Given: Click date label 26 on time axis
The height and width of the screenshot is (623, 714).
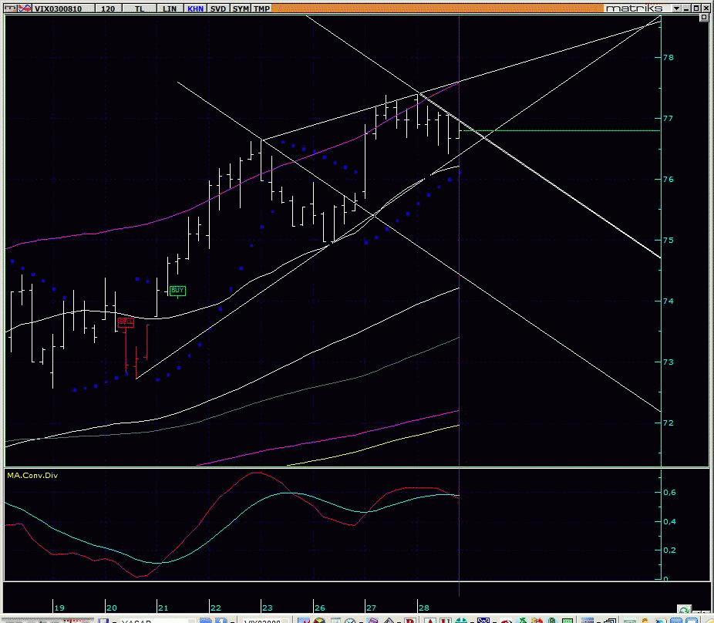Looking at the screenshot, I should pos(320,608).
